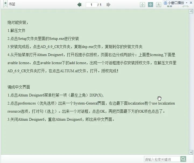The height and width of the screenshot is (163, 194).
Task: Set font size to medium (中)
Action: [x=150, y=5]
